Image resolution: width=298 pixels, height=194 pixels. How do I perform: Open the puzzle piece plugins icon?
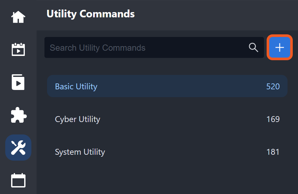[x=18, y=115]
